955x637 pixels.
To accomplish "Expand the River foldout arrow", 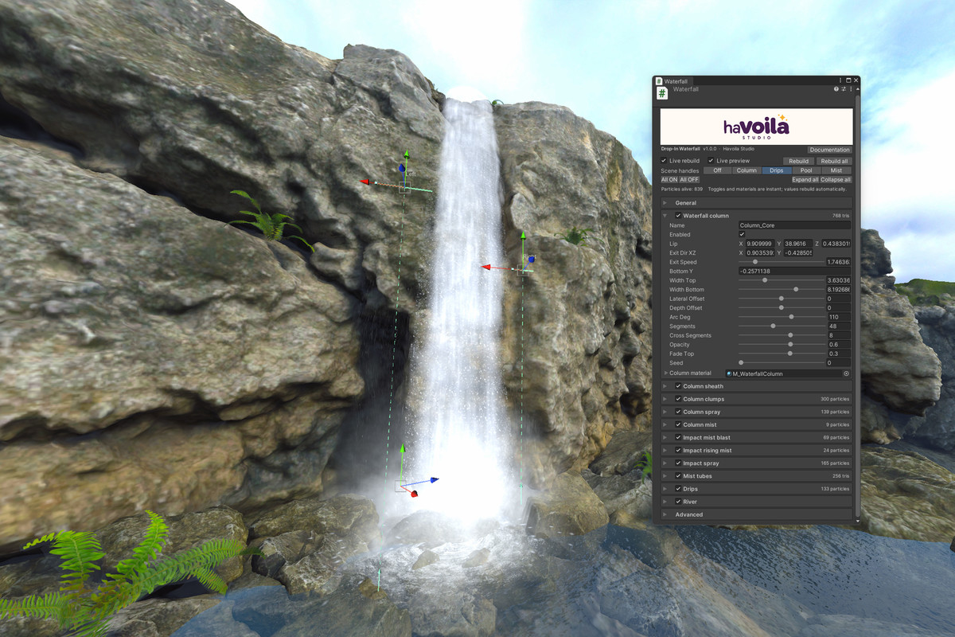I will (665, 502).
